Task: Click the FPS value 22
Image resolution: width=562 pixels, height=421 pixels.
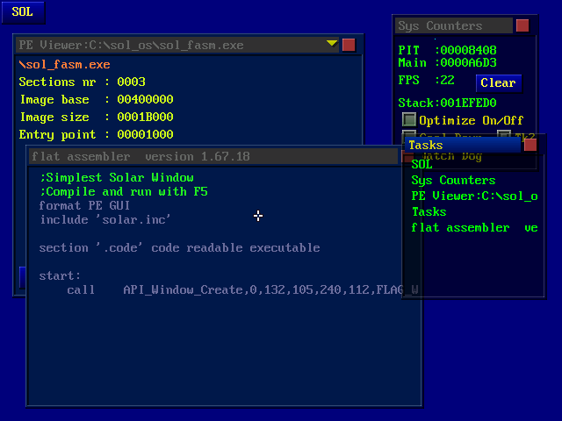Action: pos(447,80)
